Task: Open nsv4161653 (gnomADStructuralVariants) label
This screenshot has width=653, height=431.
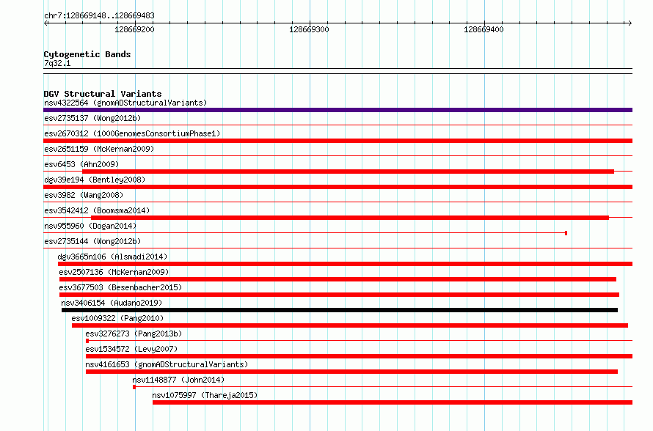Action: click(x=167, y=364)
